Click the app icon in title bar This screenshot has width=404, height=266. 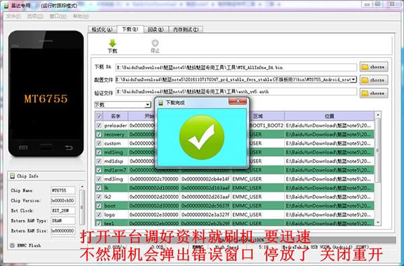coord(6,5)
